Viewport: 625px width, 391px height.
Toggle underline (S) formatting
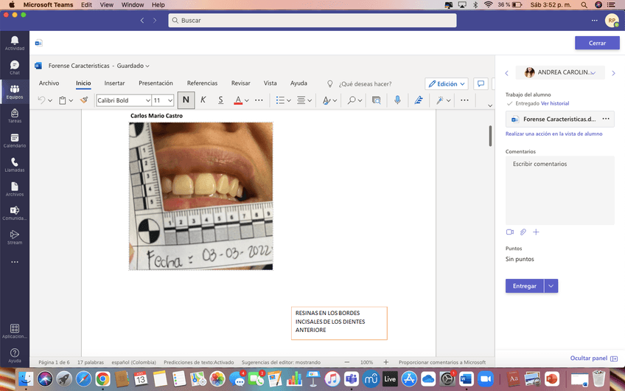(x=220, y=100)
